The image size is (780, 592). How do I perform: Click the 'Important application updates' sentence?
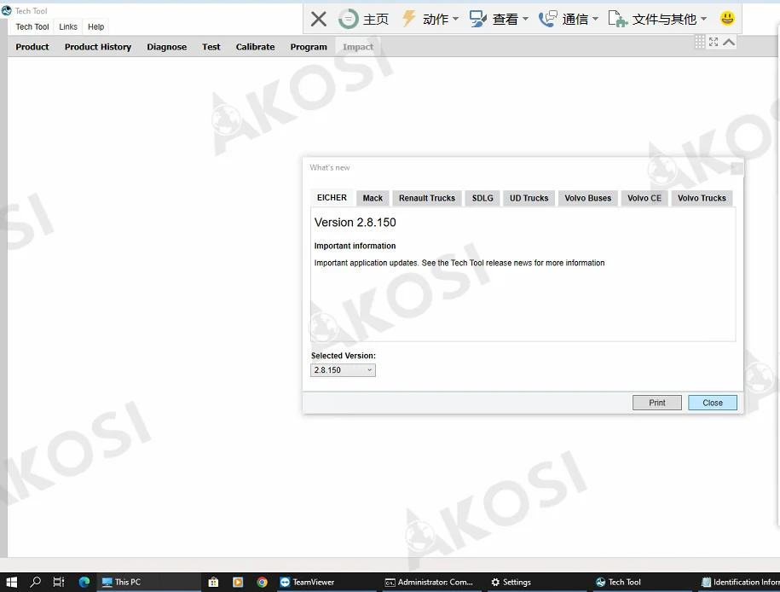[459, 263]
